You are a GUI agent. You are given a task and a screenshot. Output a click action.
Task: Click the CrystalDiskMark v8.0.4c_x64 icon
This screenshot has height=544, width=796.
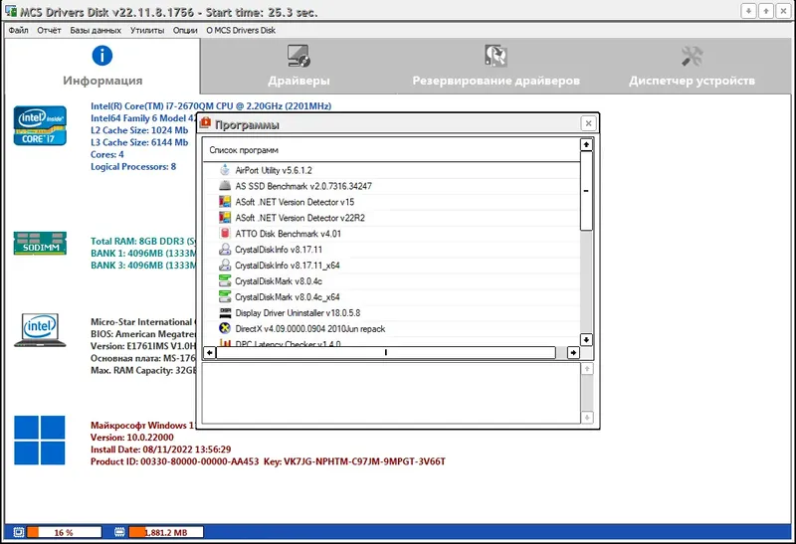pyautogui.click(x=225, y=296)
